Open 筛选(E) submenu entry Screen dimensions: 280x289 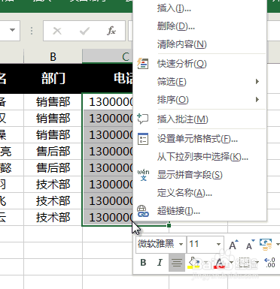[199, 82]
